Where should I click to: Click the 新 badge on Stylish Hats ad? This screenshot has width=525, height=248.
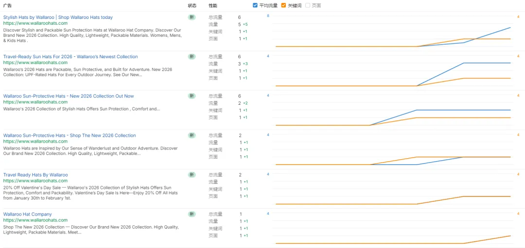pos(192,17)
